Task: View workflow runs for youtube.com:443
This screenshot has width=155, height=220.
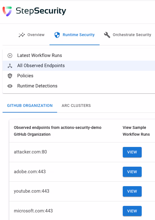Action: (x=132, y=191)
